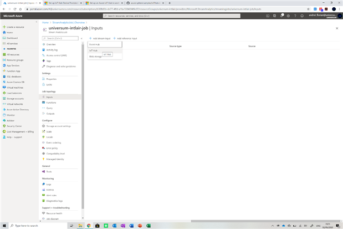Image resolution: width=343 pixels, height=229 pixels.
Task: Open portal settings gear icon
Action: (x=288, y=16)
